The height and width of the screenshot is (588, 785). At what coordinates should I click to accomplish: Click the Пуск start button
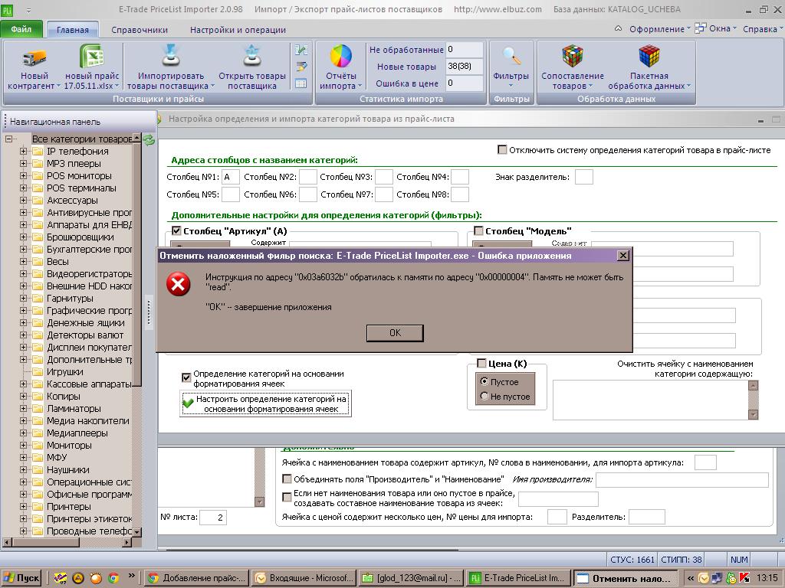(x=21, y=578)
